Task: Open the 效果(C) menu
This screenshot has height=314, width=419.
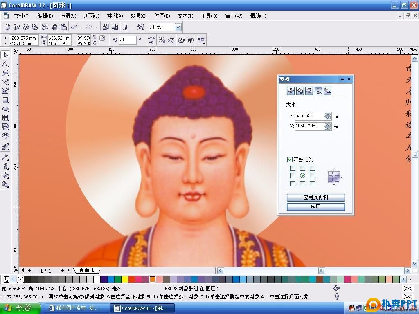Action: 138,16
